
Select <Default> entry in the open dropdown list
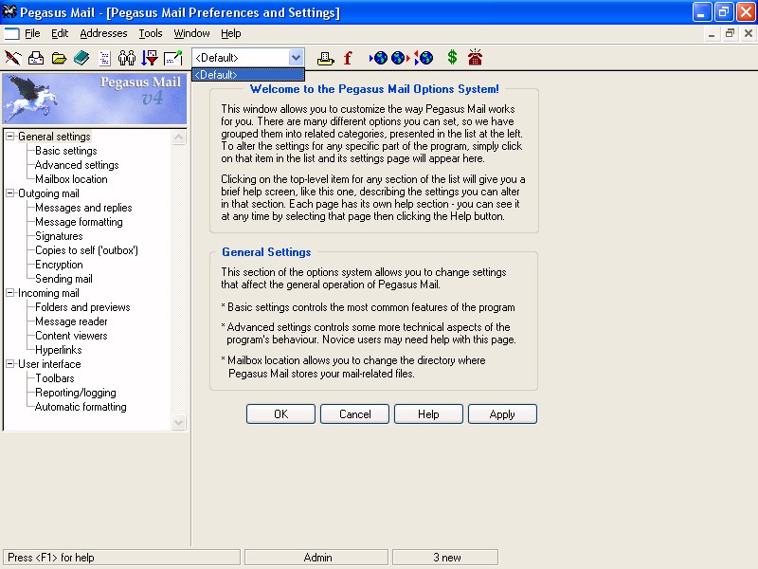(x=248, y=75)
